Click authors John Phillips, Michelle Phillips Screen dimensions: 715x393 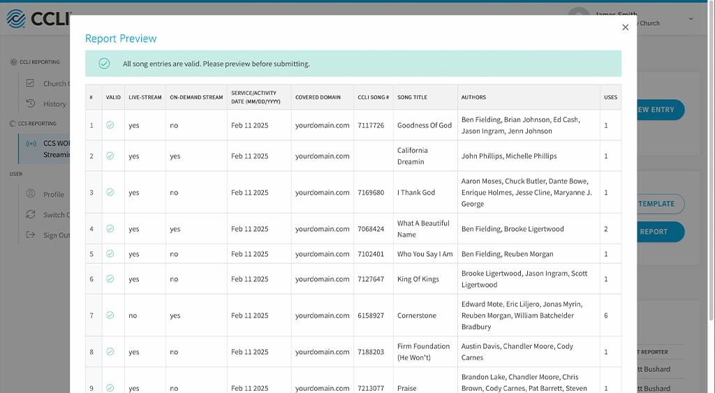509,156
